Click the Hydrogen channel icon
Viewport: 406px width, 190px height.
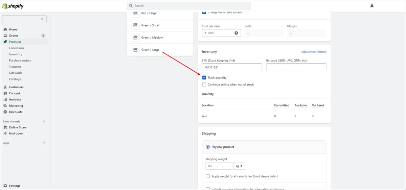coord(5,134)
